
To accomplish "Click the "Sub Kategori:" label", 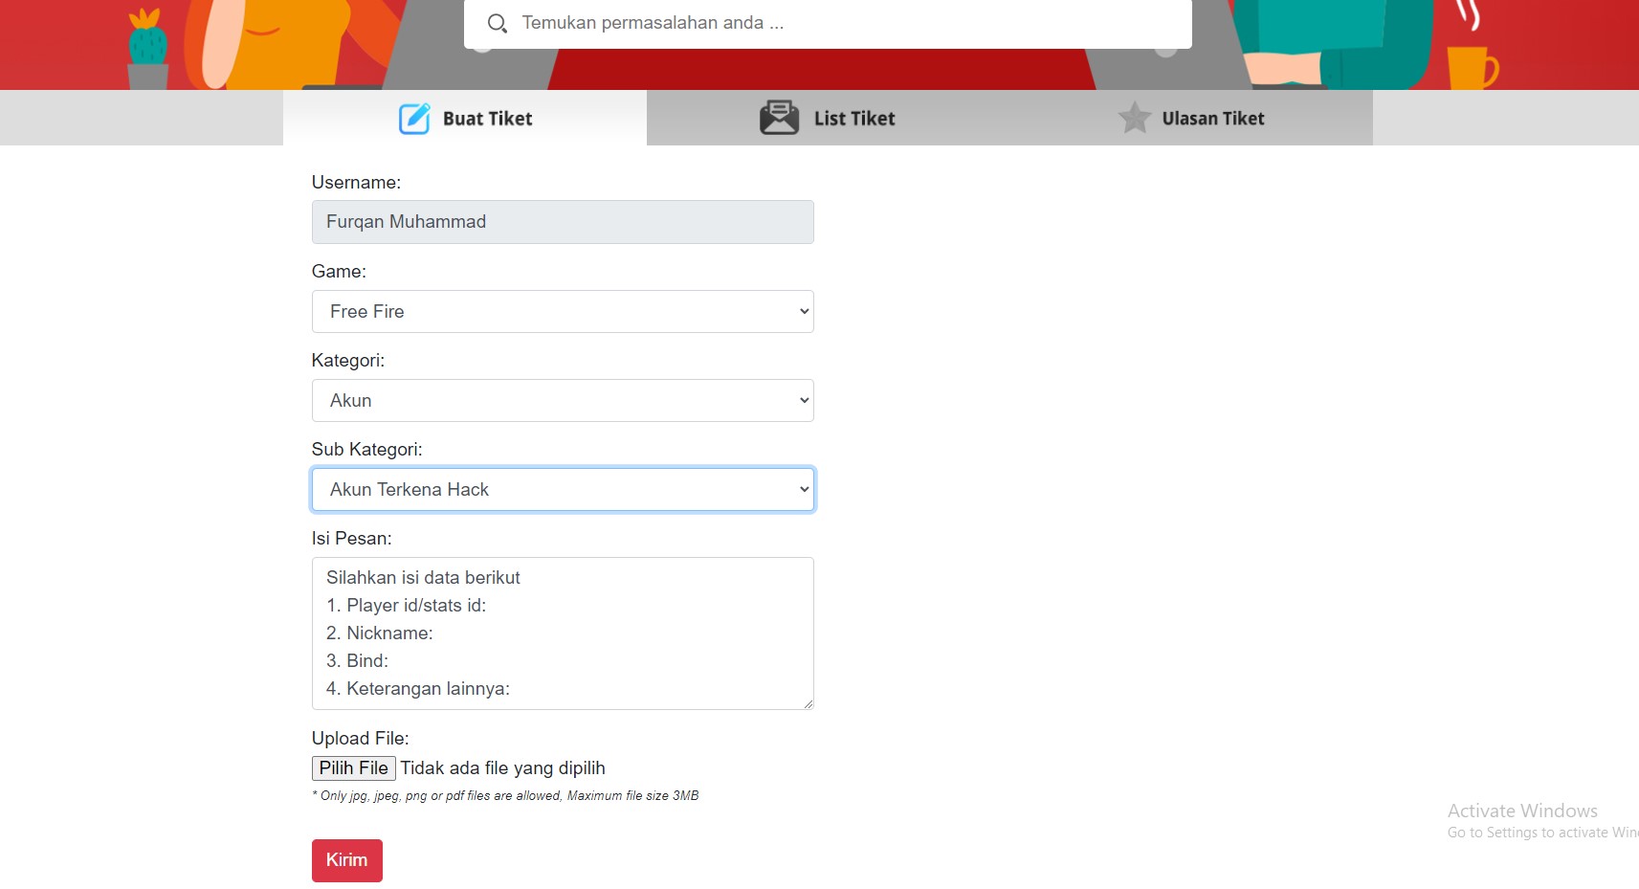I will [366, 449].
